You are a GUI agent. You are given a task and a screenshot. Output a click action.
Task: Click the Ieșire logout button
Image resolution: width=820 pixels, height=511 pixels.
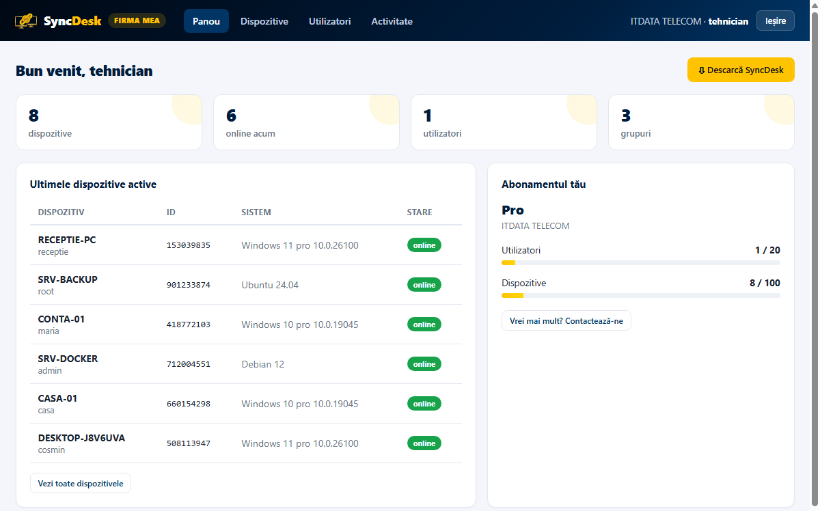pos(776,21)
